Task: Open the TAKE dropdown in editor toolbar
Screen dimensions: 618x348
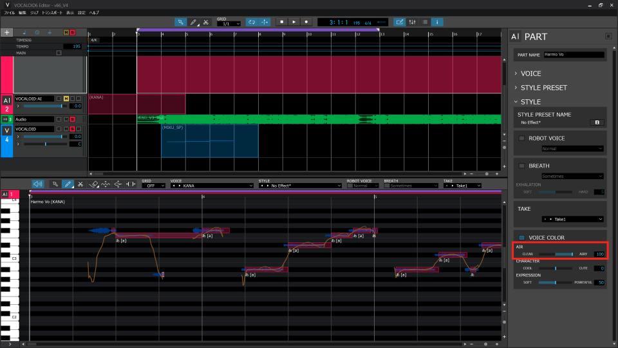Action: point(462,186)
